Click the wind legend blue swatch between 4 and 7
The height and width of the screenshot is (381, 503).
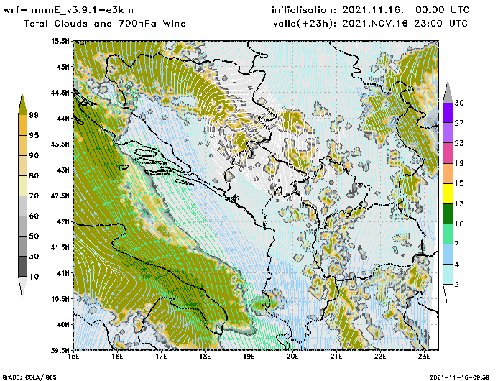click(448, 254)
